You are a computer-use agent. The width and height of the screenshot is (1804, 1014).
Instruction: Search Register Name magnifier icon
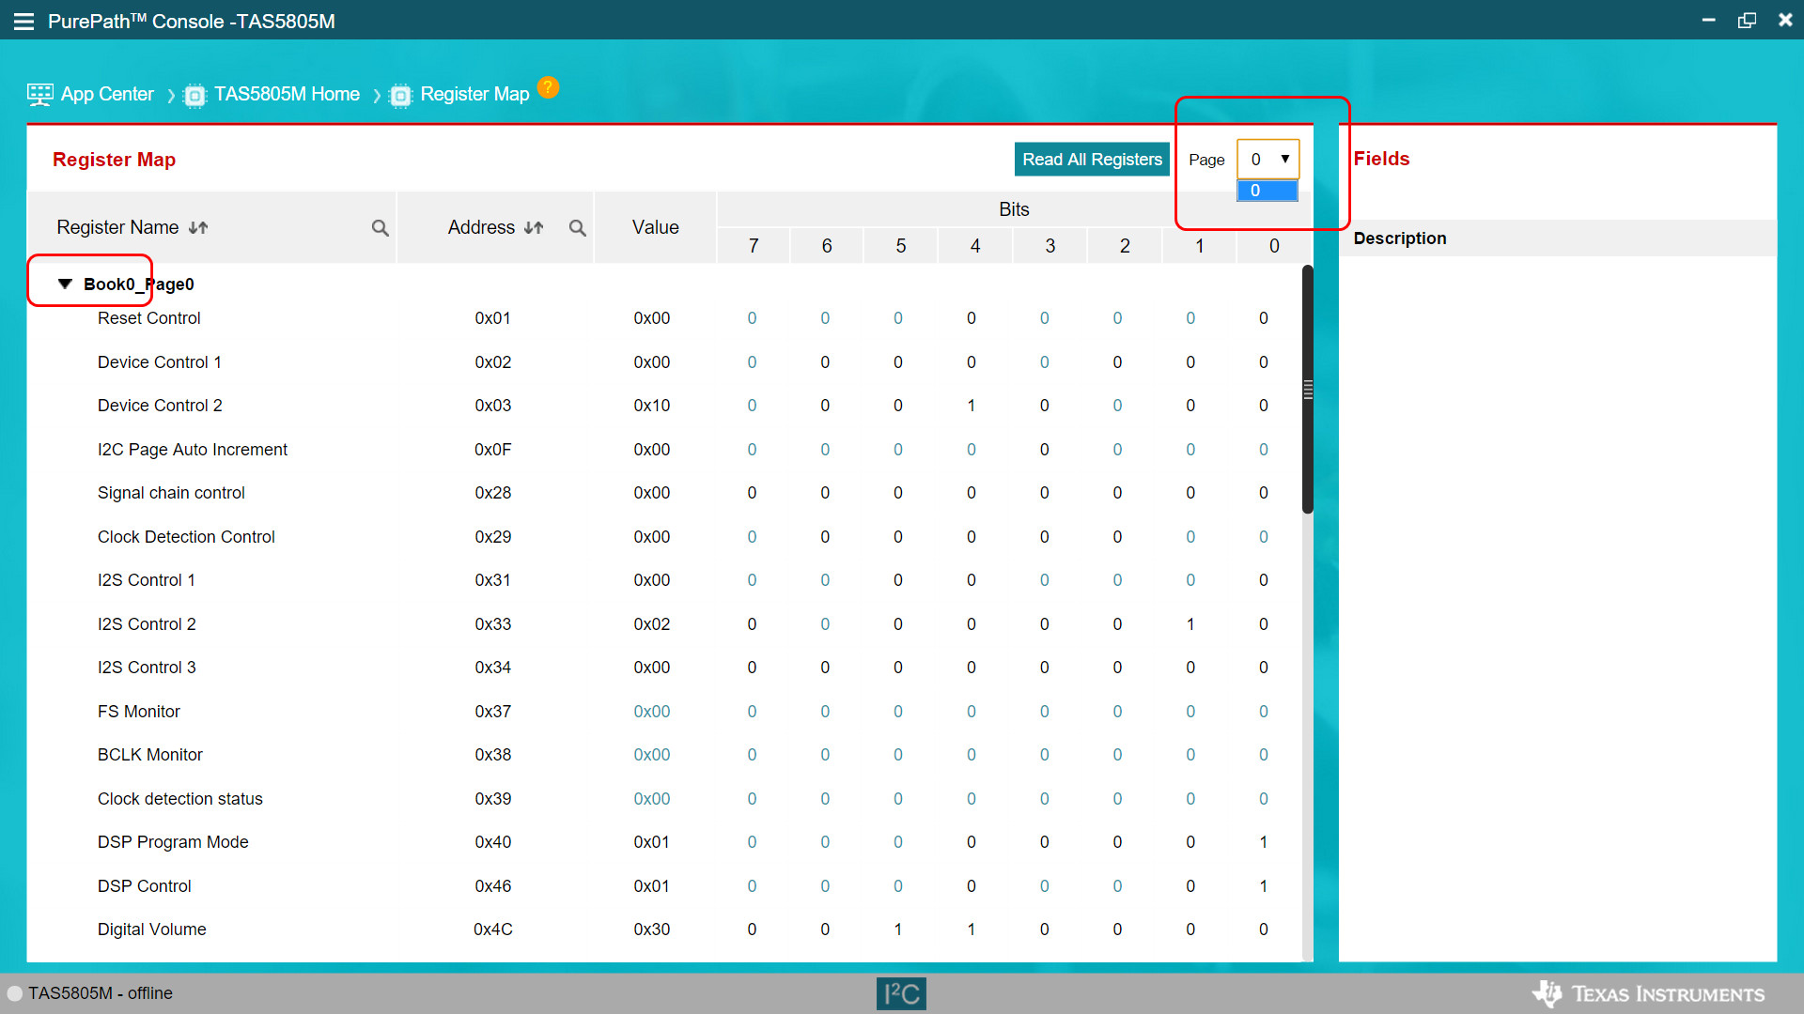(x=380, y=228)
